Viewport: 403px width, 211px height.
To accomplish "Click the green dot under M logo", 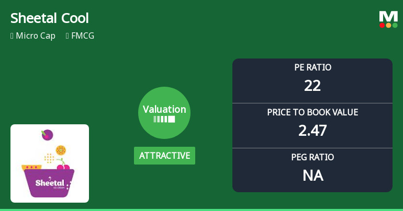I will point(395,25).
